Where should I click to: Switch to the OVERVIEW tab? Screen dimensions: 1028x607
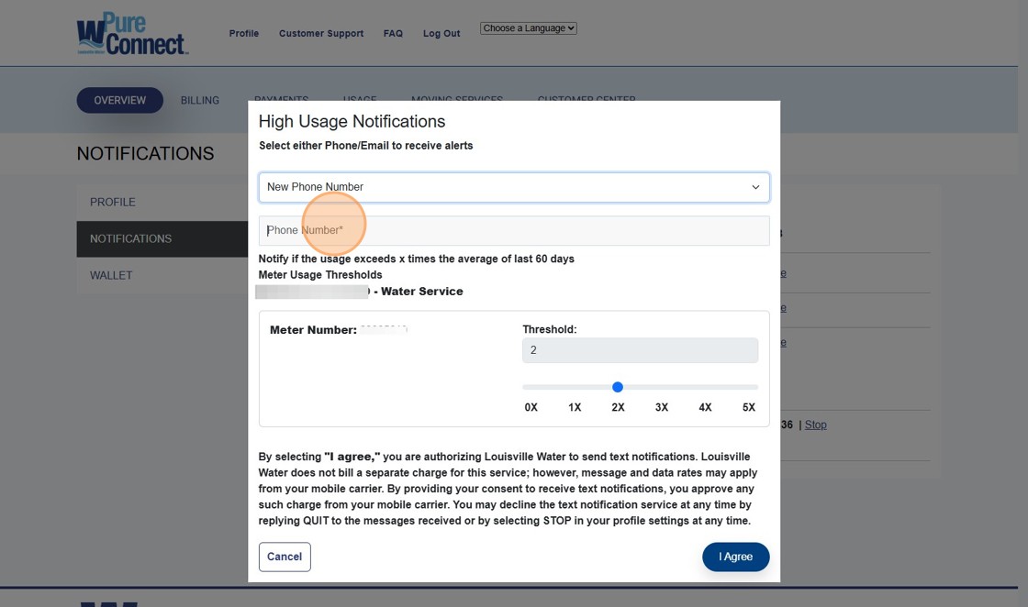coord(120,100)
